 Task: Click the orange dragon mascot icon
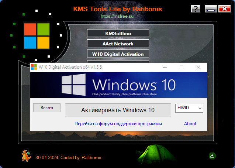pyautogui.click(x=26, y=156)
